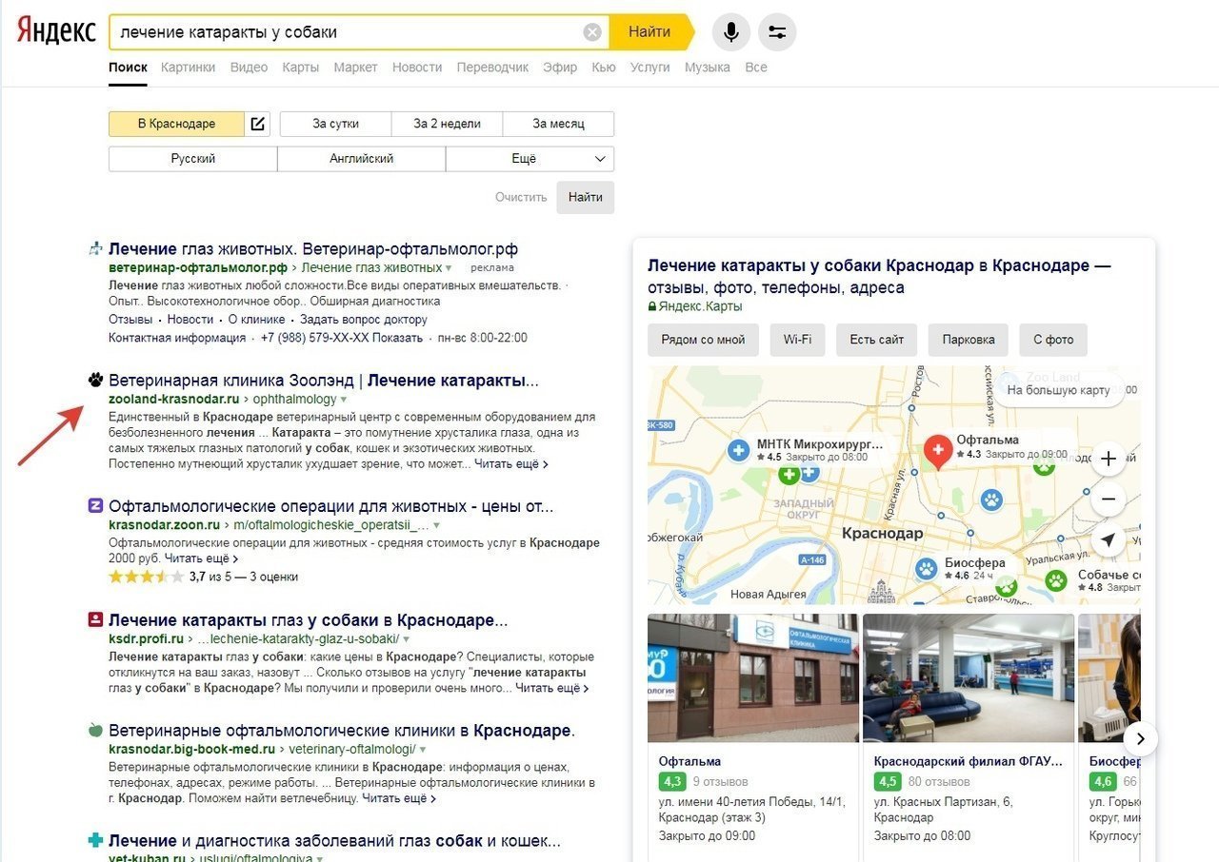Open Ветеринарная клиника Зооленд result link
Screen dimensions: 1219x862
point(324,381)
